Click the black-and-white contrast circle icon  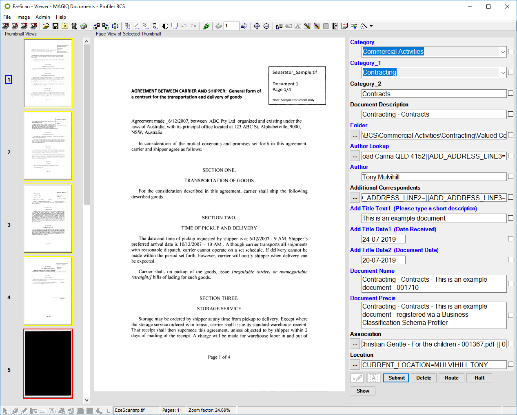coord(165,26)
